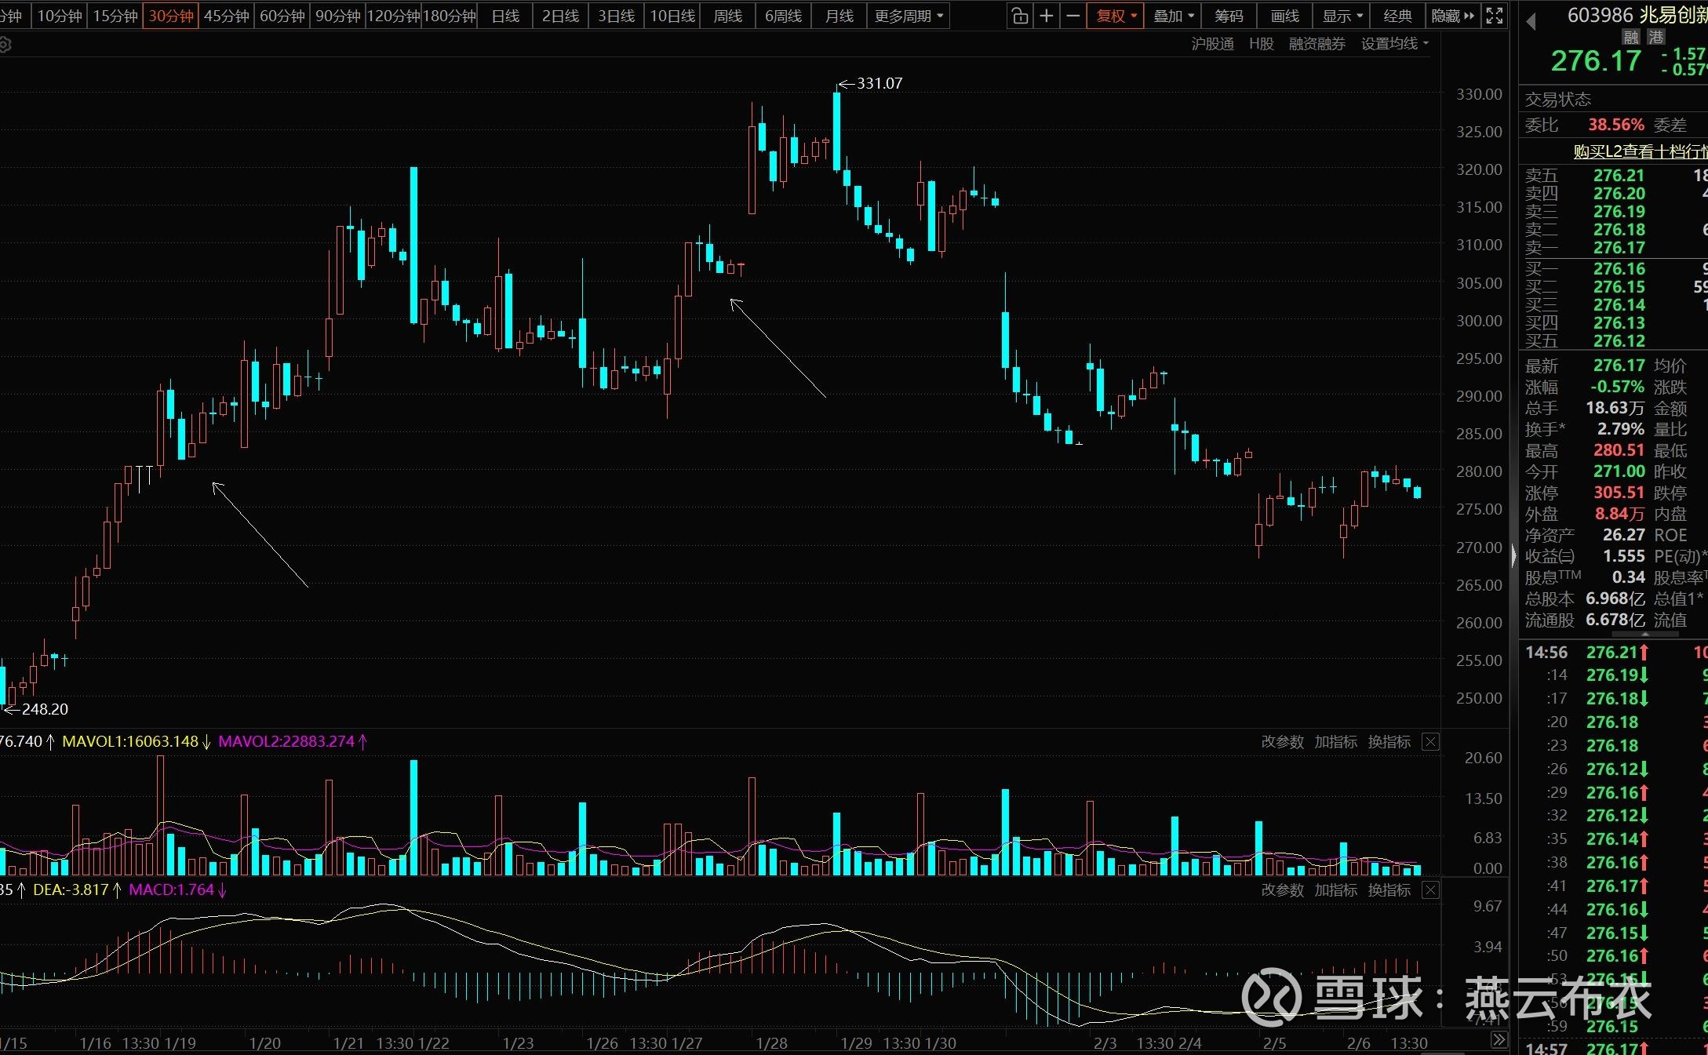Viewport: 1708px width, 1055px height.
Task: Click the left arrow beside stock code 603986
Action: click(x=1531, y=22)
